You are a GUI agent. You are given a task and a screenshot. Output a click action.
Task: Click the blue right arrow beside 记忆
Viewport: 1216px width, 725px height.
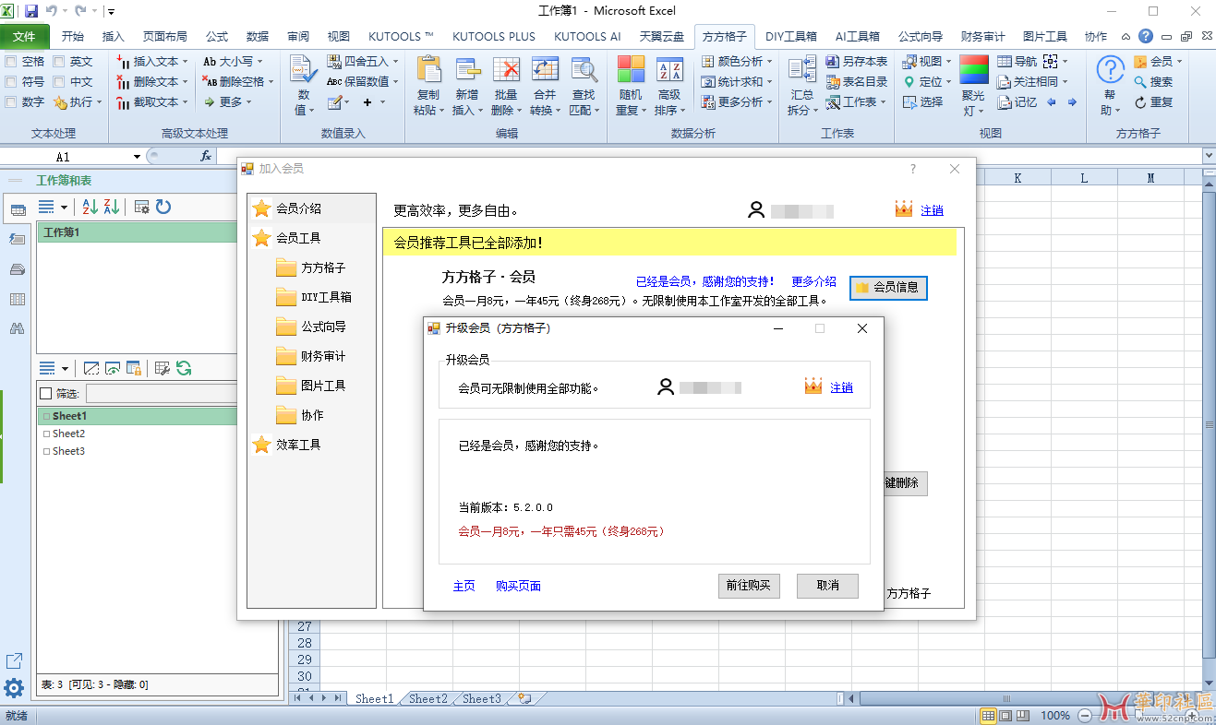[1072, 102]
